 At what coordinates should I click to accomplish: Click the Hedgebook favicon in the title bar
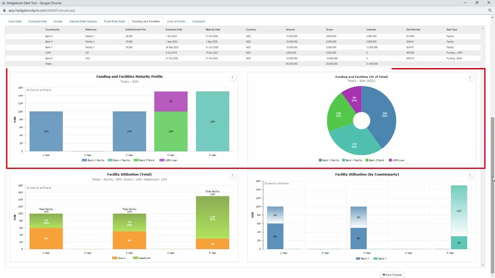pyautogui.click(x=3, y=3)
